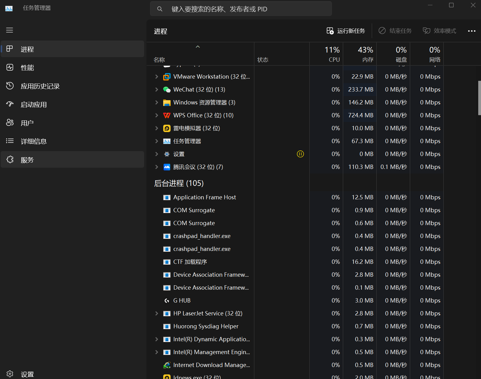481x379 pixels.
Task: Click the 运行新任务 button
Action: [x=346, y=31]
